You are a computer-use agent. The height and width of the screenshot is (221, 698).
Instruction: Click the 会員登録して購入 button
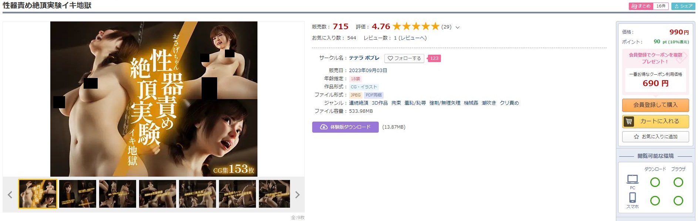[x=655, y=105]
